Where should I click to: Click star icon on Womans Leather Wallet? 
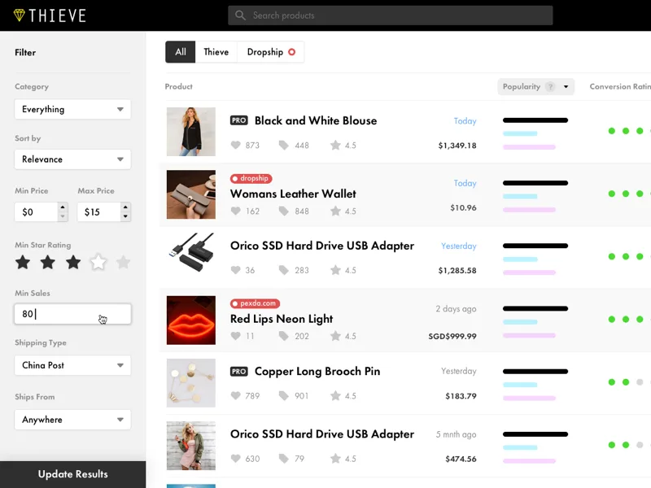[335, 211]
